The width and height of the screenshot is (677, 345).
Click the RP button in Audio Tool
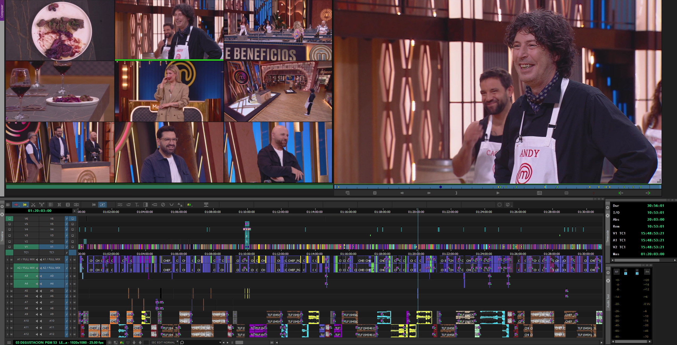(617, 272)
